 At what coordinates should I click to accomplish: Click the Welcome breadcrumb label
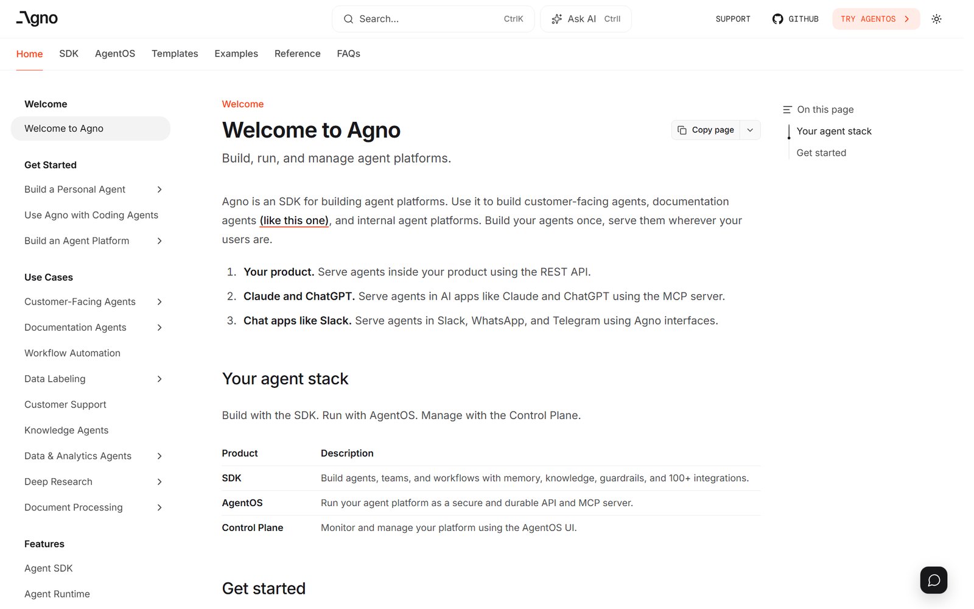(x=243, y=104)
